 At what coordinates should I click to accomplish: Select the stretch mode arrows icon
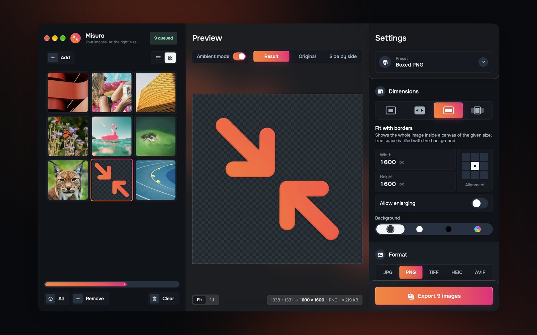[x=420, y=110]
